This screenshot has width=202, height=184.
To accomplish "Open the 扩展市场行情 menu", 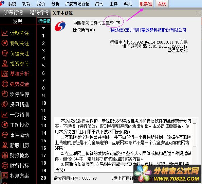I will 77,4.
